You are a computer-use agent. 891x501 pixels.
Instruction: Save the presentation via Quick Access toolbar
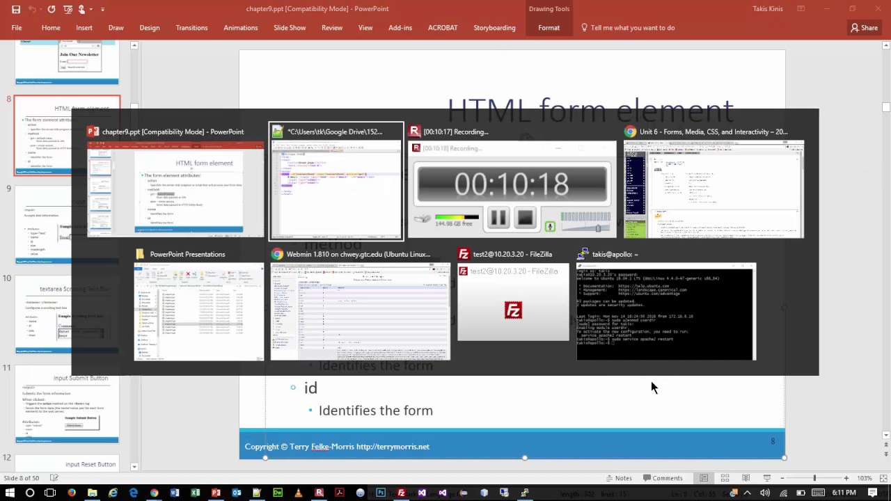[x=15, y=9]
